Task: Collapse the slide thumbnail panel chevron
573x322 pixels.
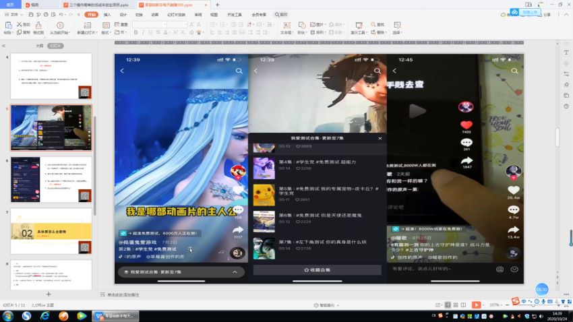Action: coord(3,46)
